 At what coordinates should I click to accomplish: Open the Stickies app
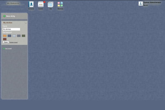tap(60, 4)
